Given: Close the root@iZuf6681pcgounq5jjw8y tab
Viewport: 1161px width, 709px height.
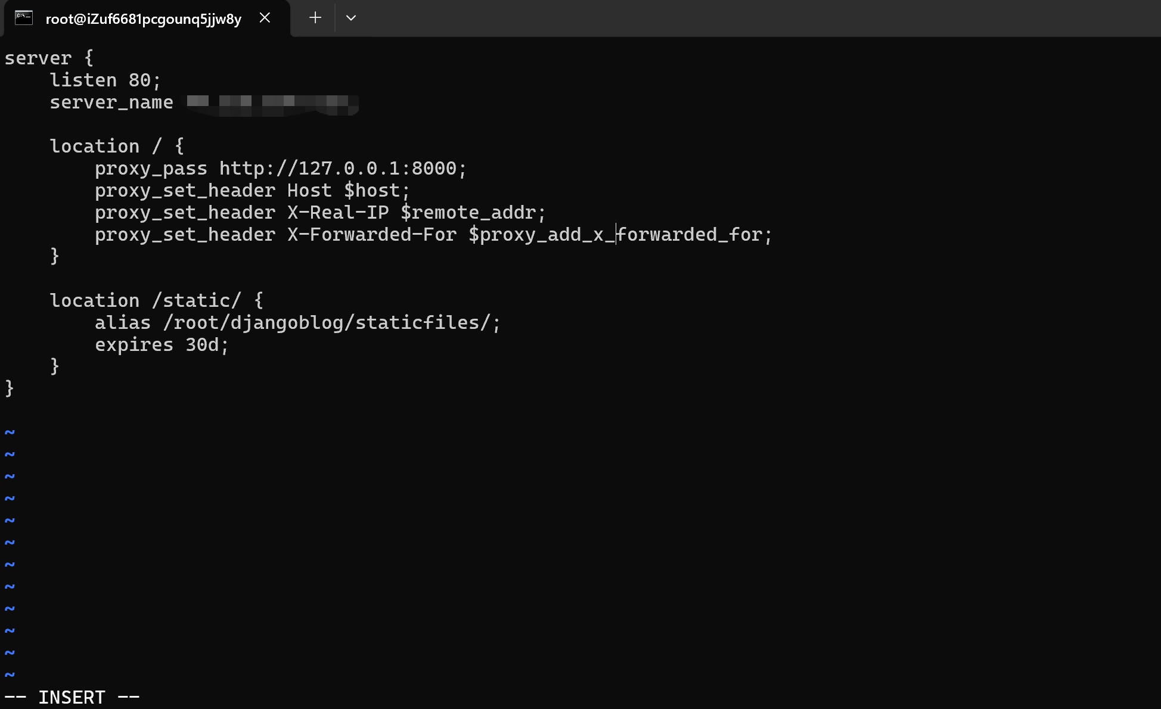Looking at the screenshot, I should [x=265, y=18].
